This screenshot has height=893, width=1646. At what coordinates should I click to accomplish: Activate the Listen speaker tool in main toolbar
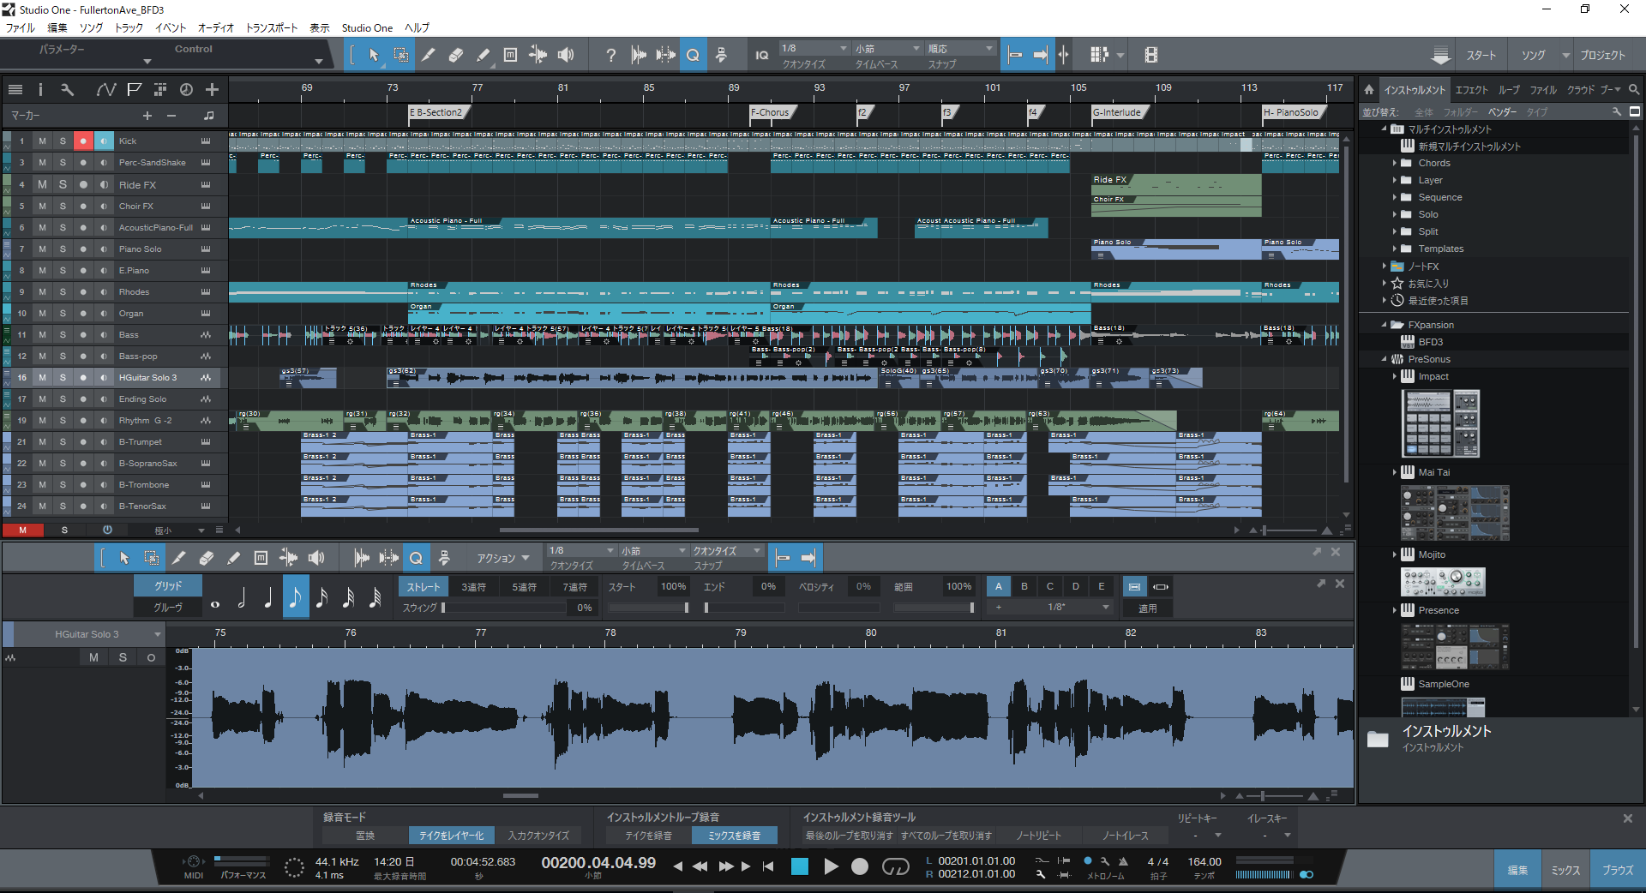[566, 55]
